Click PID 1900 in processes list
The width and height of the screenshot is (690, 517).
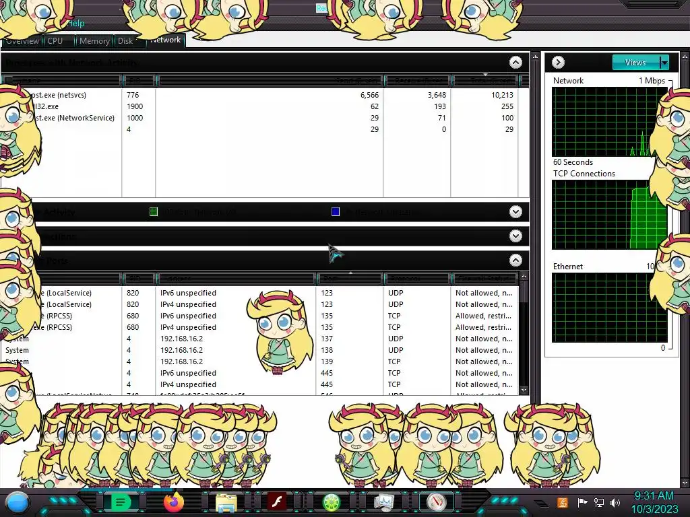point(135,106)
